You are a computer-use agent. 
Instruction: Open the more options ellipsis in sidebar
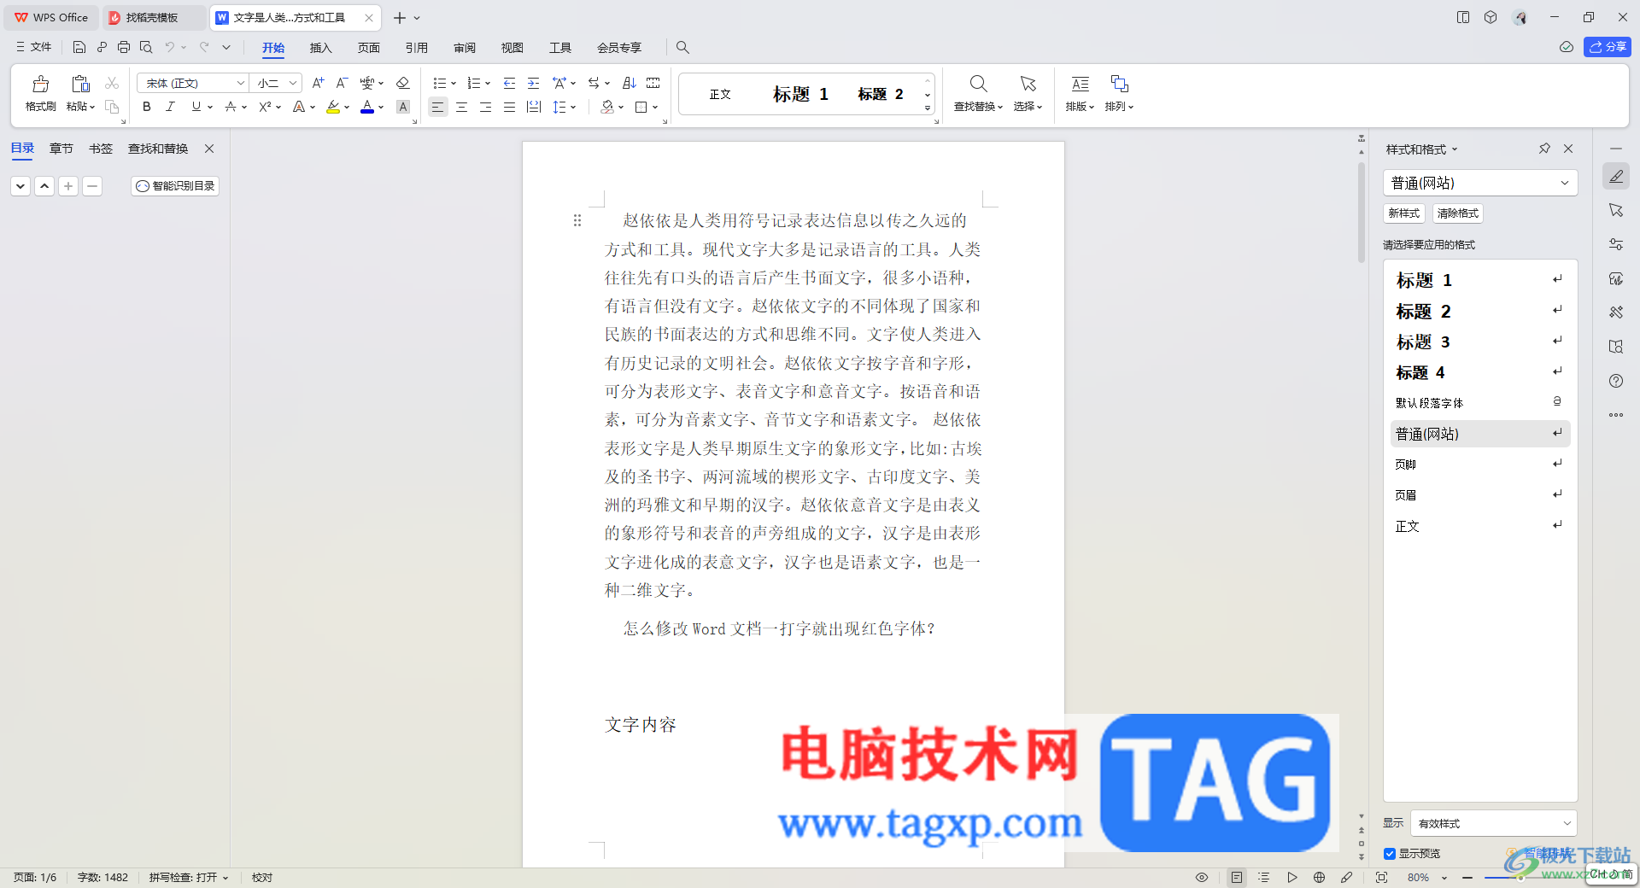[x=1616, y=415]
